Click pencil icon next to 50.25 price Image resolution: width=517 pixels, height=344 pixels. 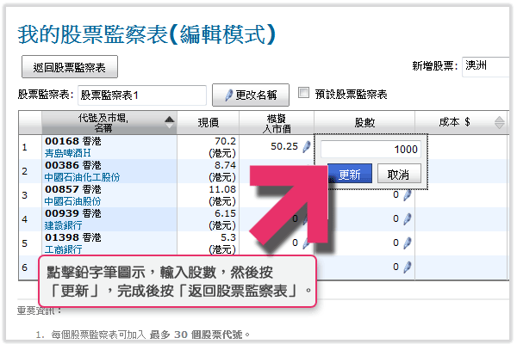point(307,146)
